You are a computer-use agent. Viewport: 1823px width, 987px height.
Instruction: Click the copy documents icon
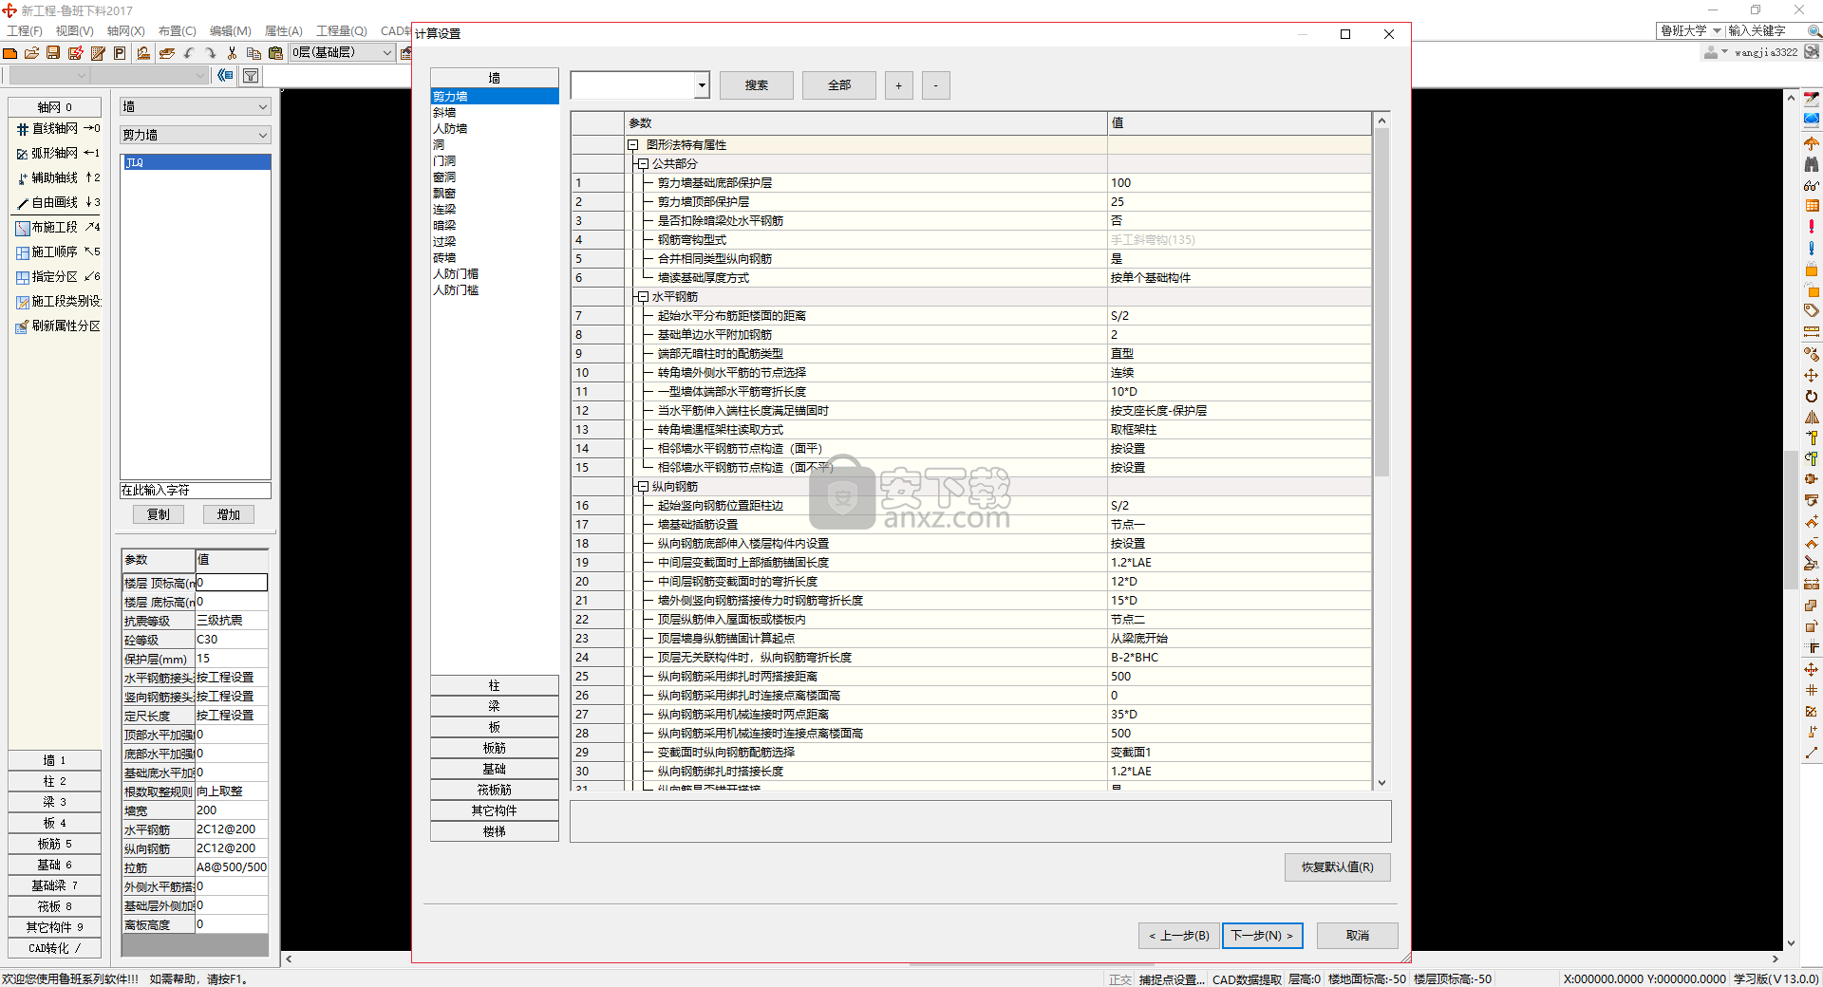tap(254, 53)
